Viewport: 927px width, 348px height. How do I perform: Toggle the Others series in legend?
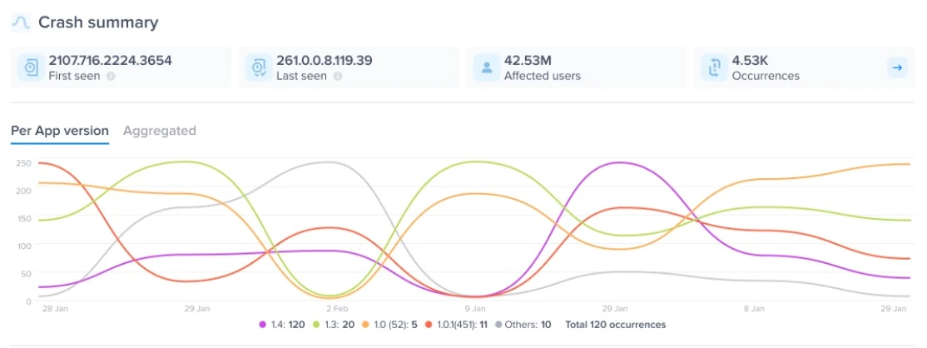point(523,325)
